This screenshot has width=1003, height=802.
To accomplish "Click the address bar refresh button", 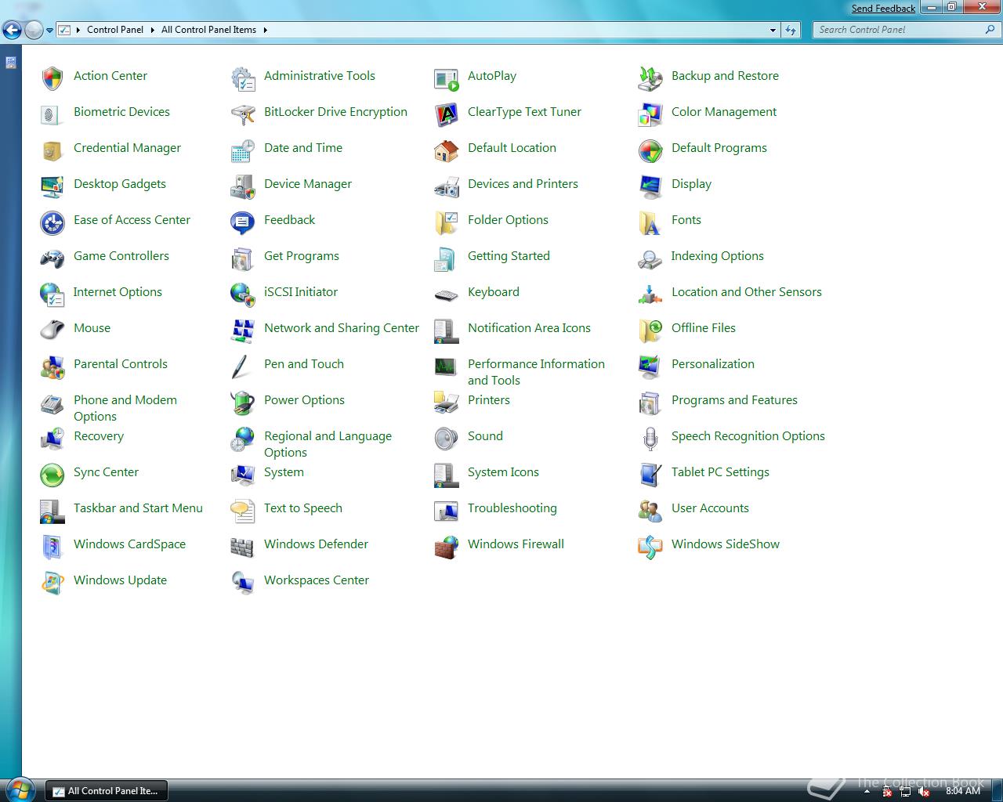I will coord(790,30).
